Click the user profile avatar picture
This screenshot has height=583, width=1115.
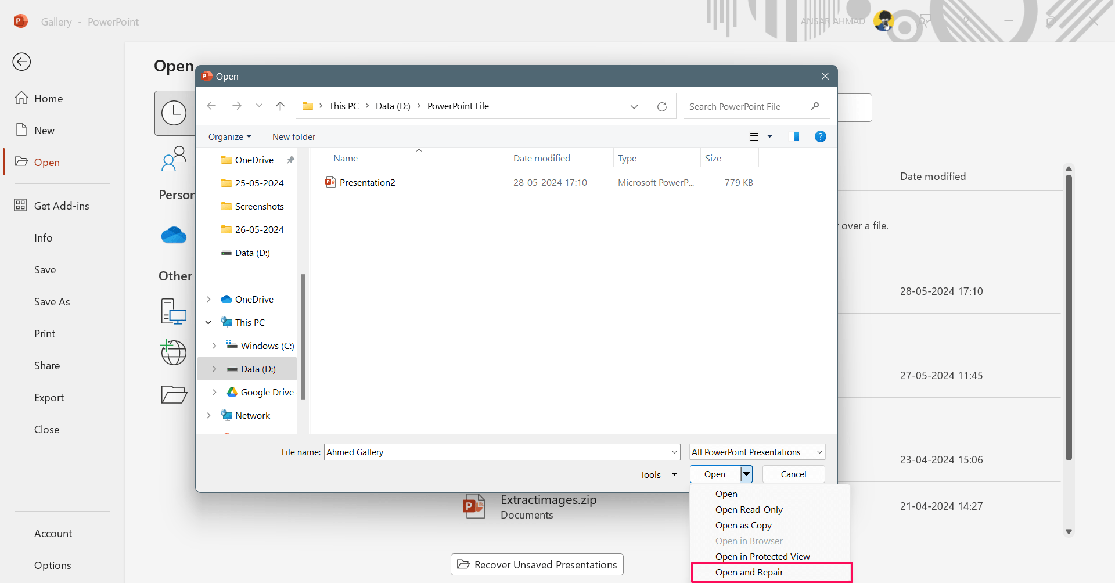[x=884, y=21]
